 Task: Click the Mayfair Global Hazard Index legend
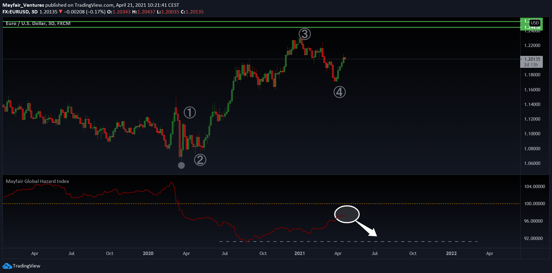[37, 181]
